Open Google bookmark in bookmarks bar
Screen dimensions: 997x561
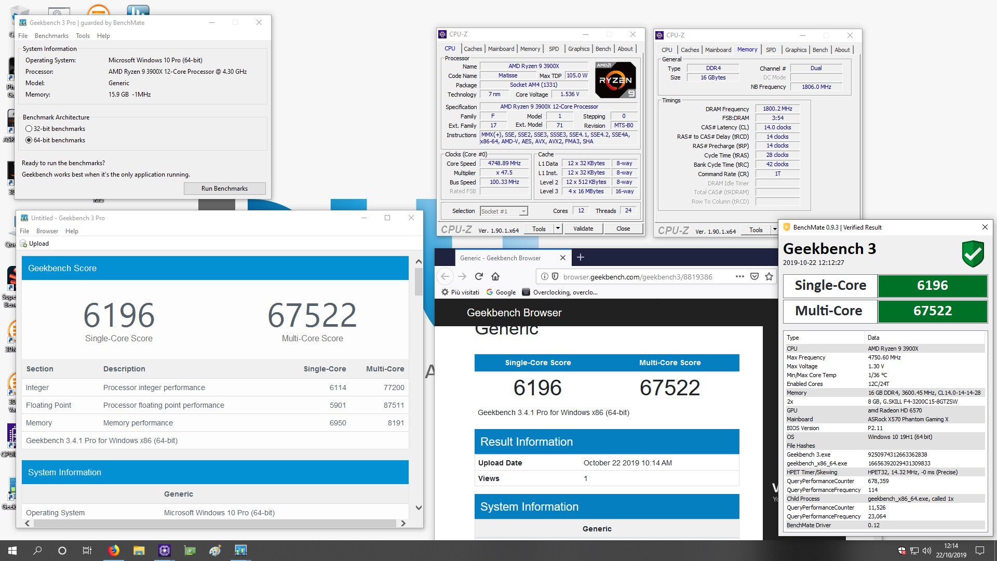(501, 292)
